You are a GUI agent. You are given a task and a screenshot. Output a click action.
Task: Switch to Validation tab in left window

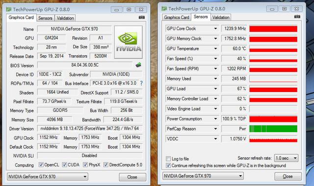tap(65, 18)
